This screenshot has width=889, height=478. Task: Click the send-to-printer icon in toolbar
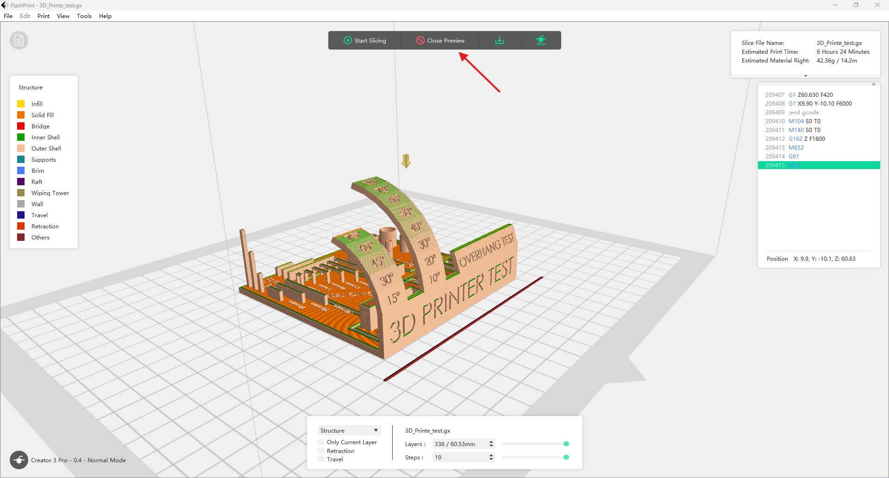tap(541, 40)
